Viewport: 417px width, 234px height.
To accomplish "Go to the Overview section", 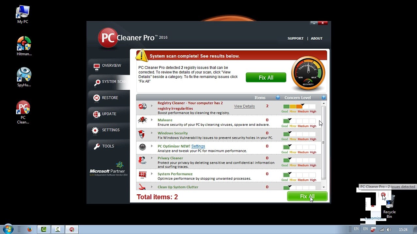I will [x=109, y=66].
